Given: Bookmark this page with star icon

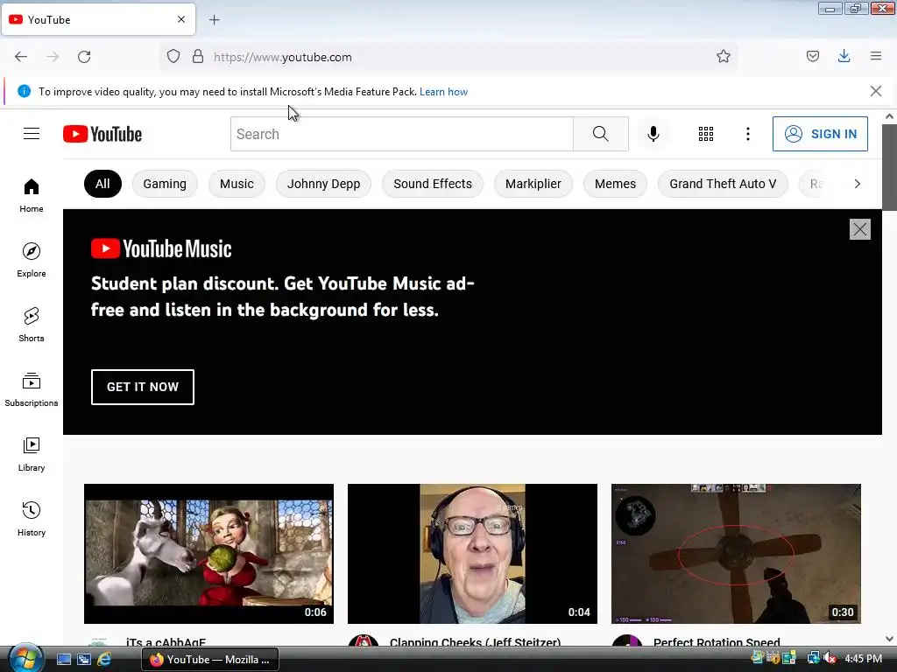Looking at the screenshot, I should 723,57.
